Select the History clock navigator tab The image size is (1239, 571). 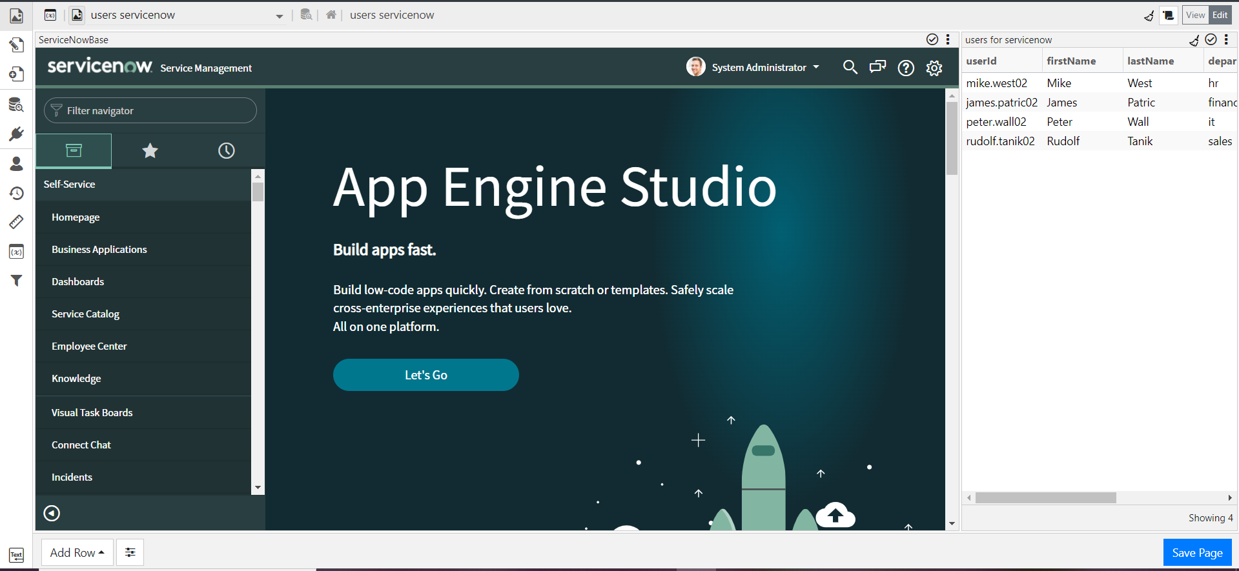(226, 151)
